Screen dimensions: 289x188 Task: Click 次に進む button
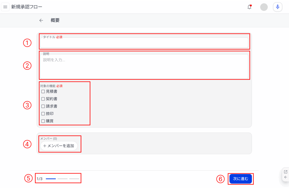click(x=240, y=179)
